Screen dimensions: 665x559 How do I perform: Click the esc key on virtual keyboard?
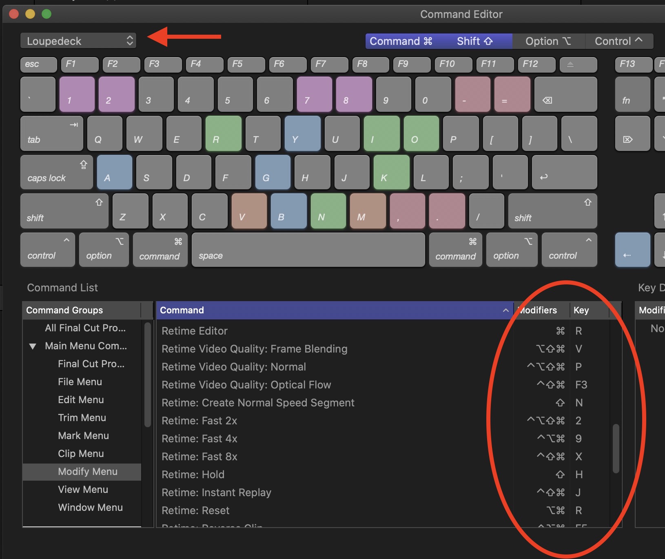(39, 64)
